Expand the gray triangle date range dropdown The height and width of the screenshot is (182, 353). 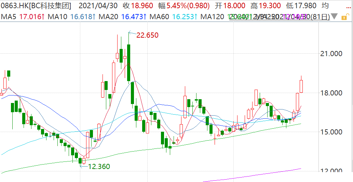(335, 16)
